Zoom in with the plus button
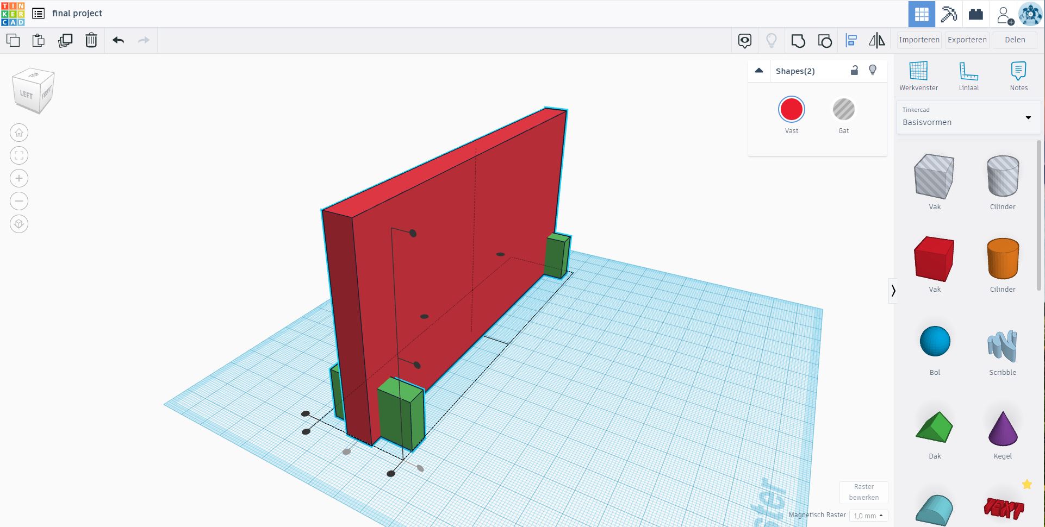The height and width of the screenshot is (527, 1045). click(19, 178)
